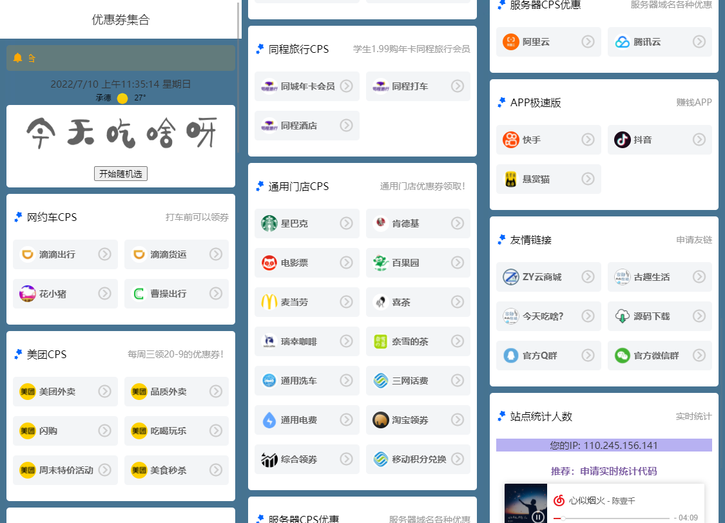Open 吃喝玩乐 via its arrow
Image resolution: width=725 pixels, height=523 pixels.
coord(215,431)
